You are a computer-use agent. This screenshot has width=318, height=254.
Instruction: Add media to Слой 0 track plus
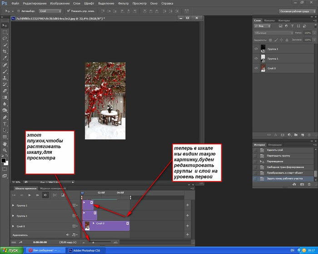point(187,226)
